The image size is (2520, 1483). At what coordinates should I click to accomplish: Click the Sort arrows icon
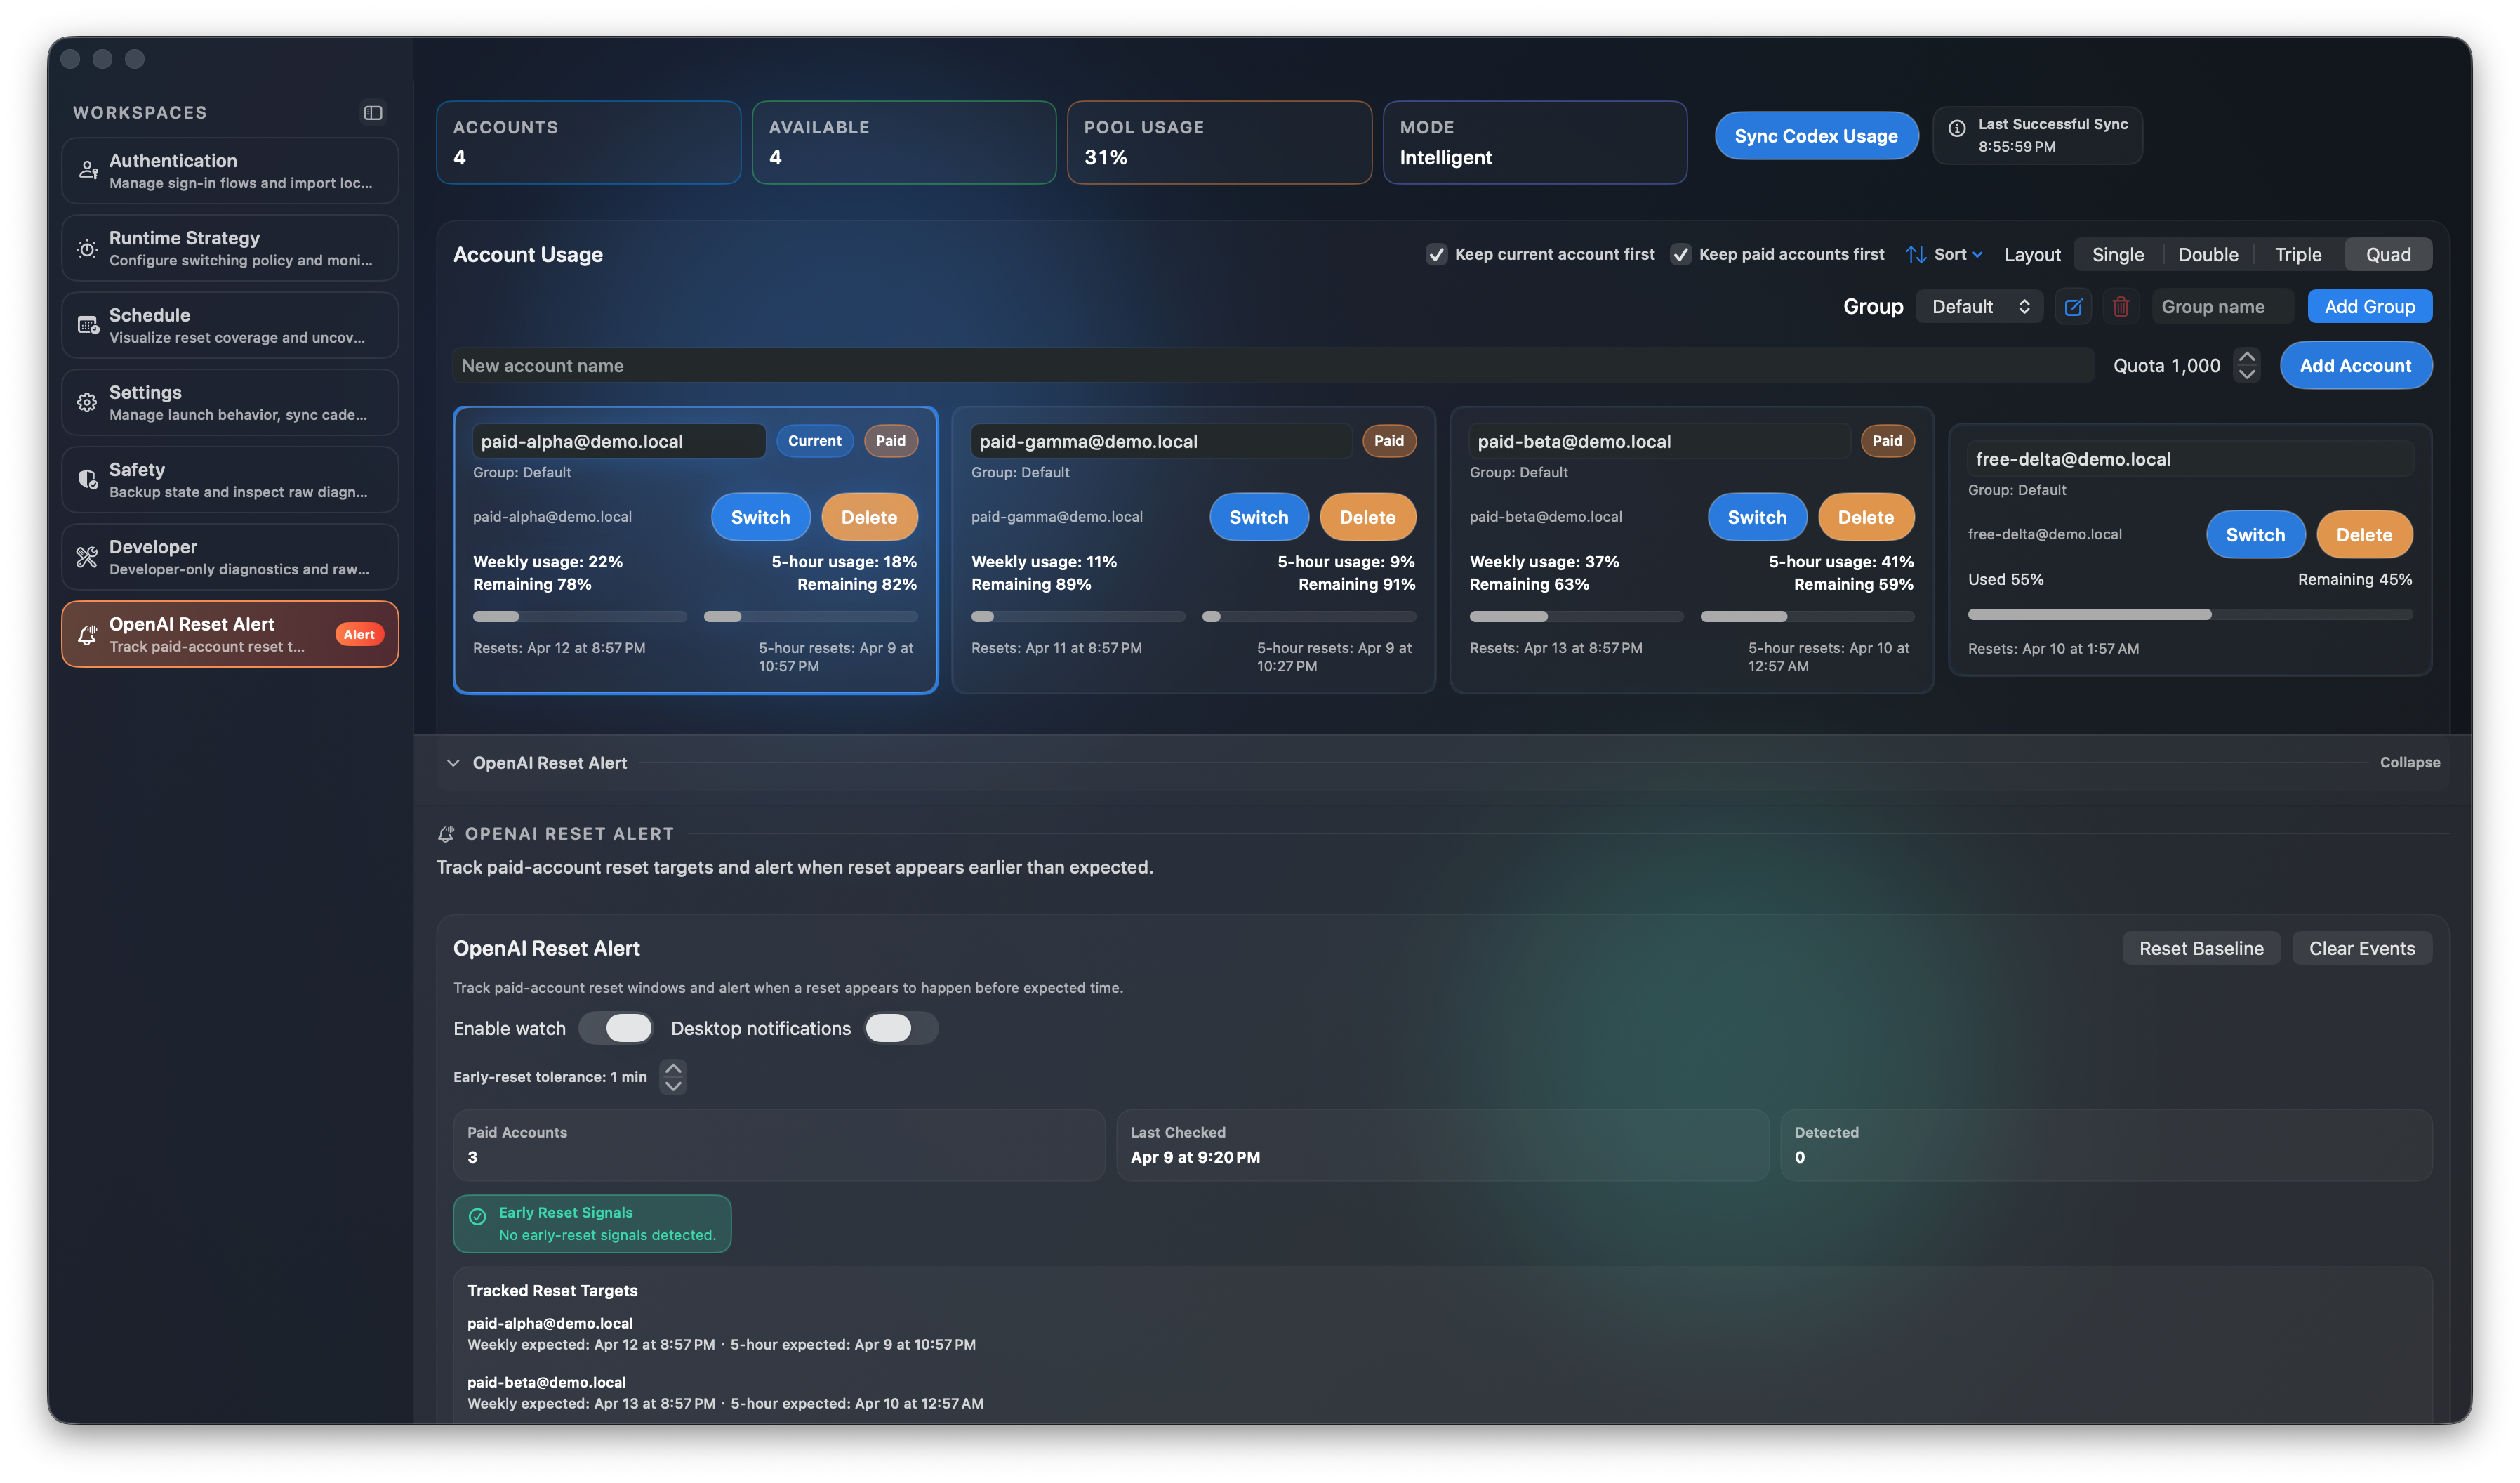[1915, 255]
